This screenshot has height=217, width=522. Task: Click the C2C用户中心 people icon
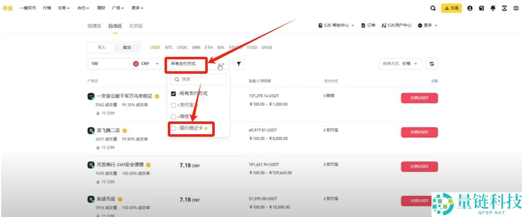point(384,26)
